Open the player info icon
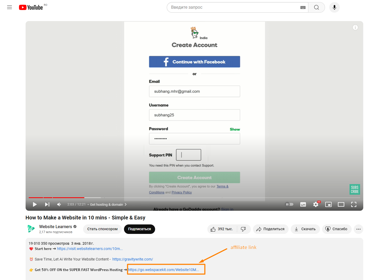 click(x=355, y=27)
